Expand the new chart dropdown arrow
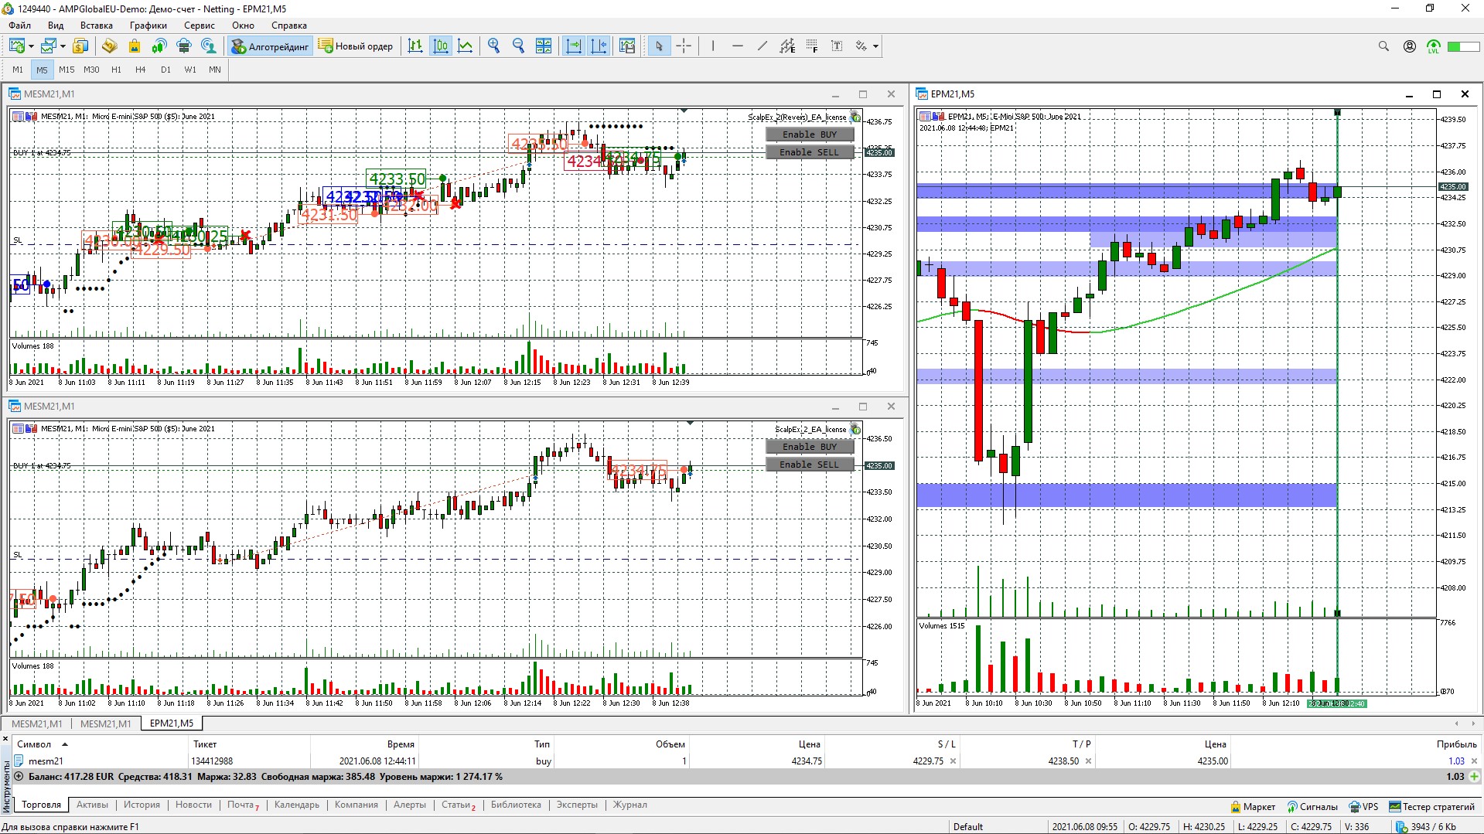Screen dimensions: 1484x834 pyautogui.click(x=31, y=46)
